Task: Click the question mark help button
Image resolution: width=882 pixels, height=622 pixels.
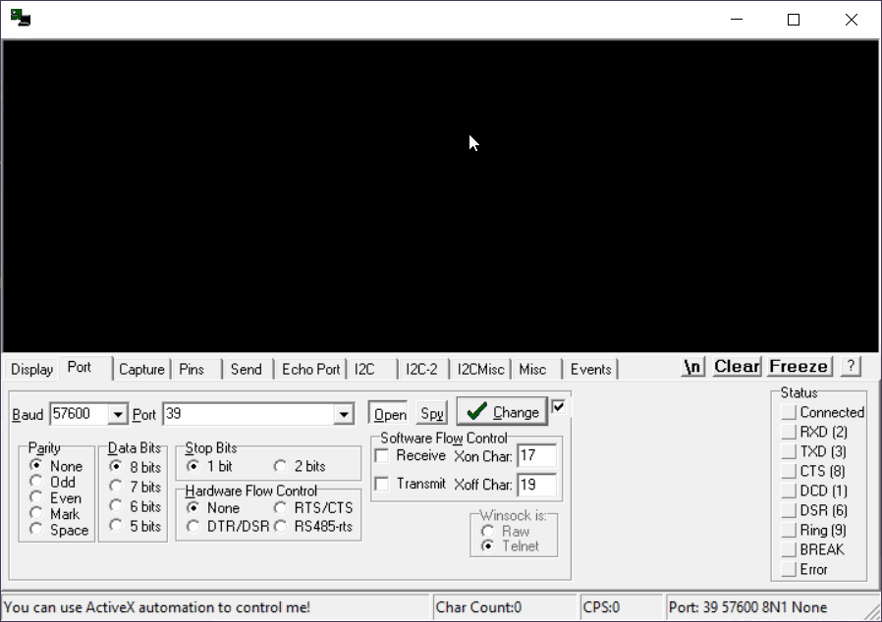Action: click(x=851, y=366)
